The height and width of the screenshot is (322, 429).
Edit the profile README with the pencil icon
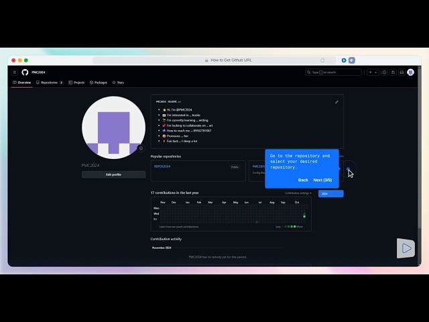pyautogui.click(x=336, y=102)
